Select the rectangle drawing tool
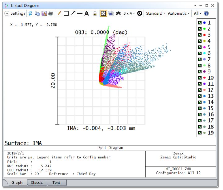Screen dimensions: 223x190 pyautogui.click(x=66, y=13)
